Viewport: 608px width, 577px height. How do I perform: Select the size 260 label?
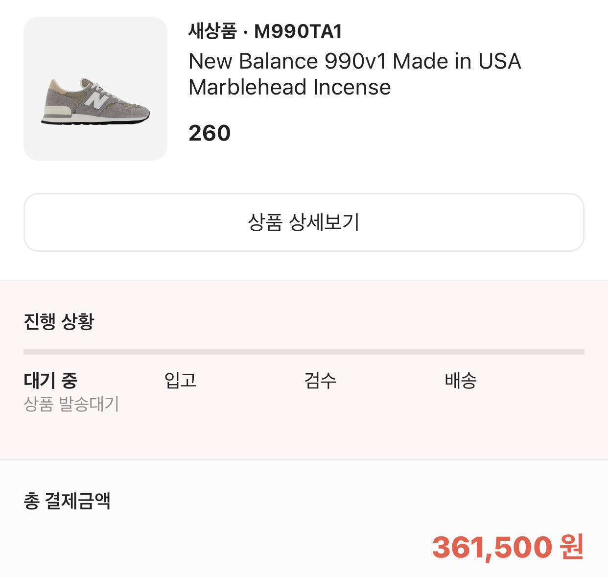click(x=210, y=133)
